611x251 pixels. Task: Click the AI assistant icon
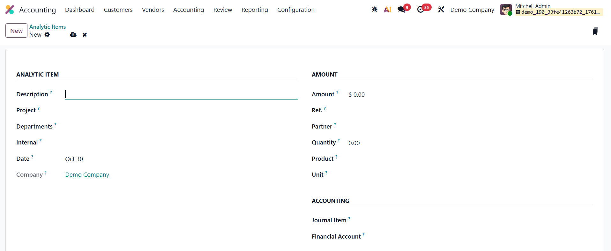tap(387, 10)
